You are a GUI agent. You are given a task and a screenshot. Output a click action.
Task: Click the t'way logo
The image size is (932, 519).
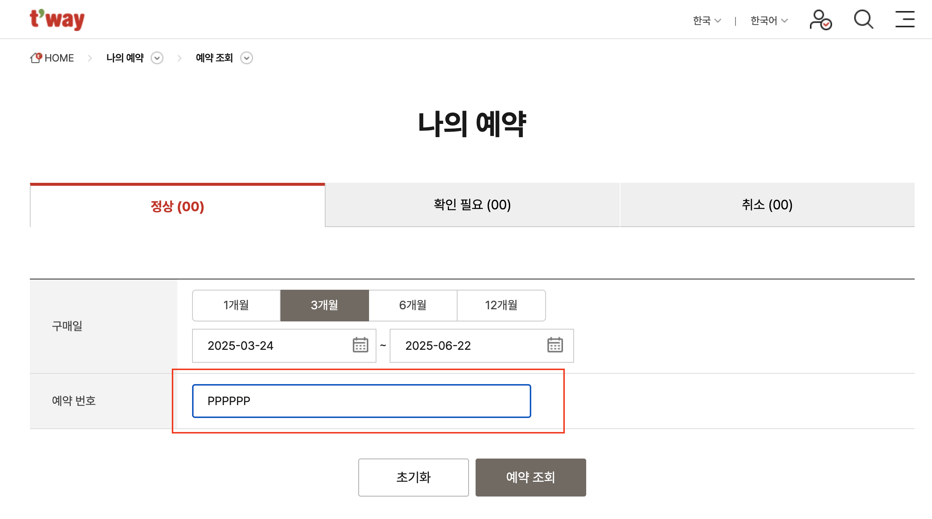pyautogui.click(x=57, y=19)
